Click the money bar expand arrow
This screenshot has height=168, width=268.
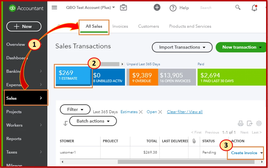click(122, 64)
